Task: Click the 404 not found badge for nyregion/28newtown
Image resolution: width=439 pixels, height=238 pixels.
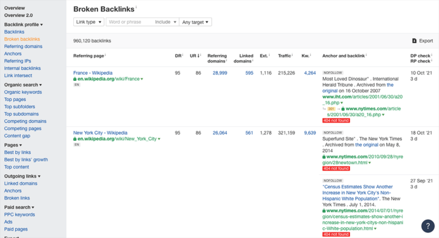Action: click(336, 169)
